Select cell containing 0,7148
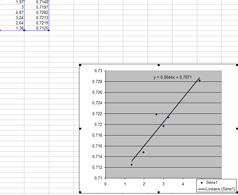The width and height of the screenshot is (238, 195). click(37, 2)
